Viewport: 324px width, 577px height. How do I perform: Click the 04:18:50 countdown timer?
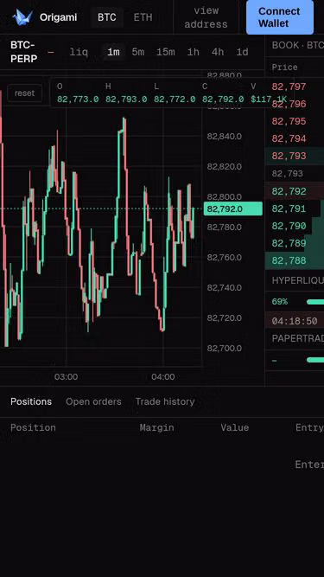pyautogui.click(x=295, y=321)
